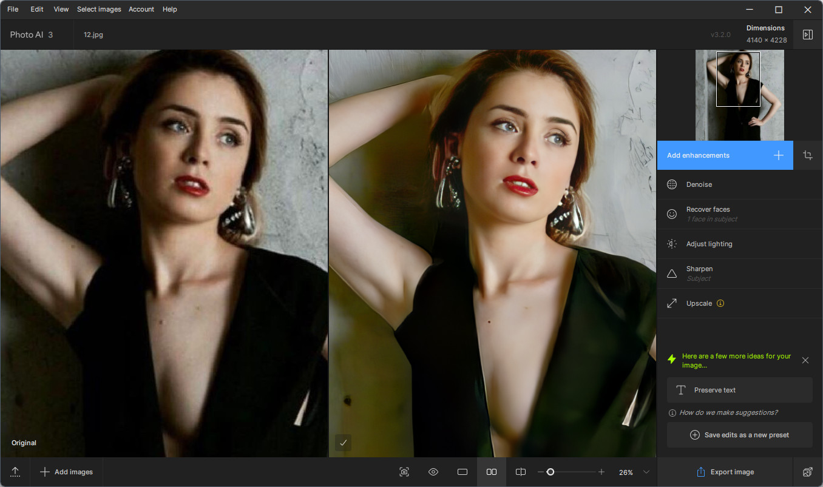Viewport: 823px width, 487px height.
Task: Click Save edits as a new preset
Action: (x=739, y=435)
